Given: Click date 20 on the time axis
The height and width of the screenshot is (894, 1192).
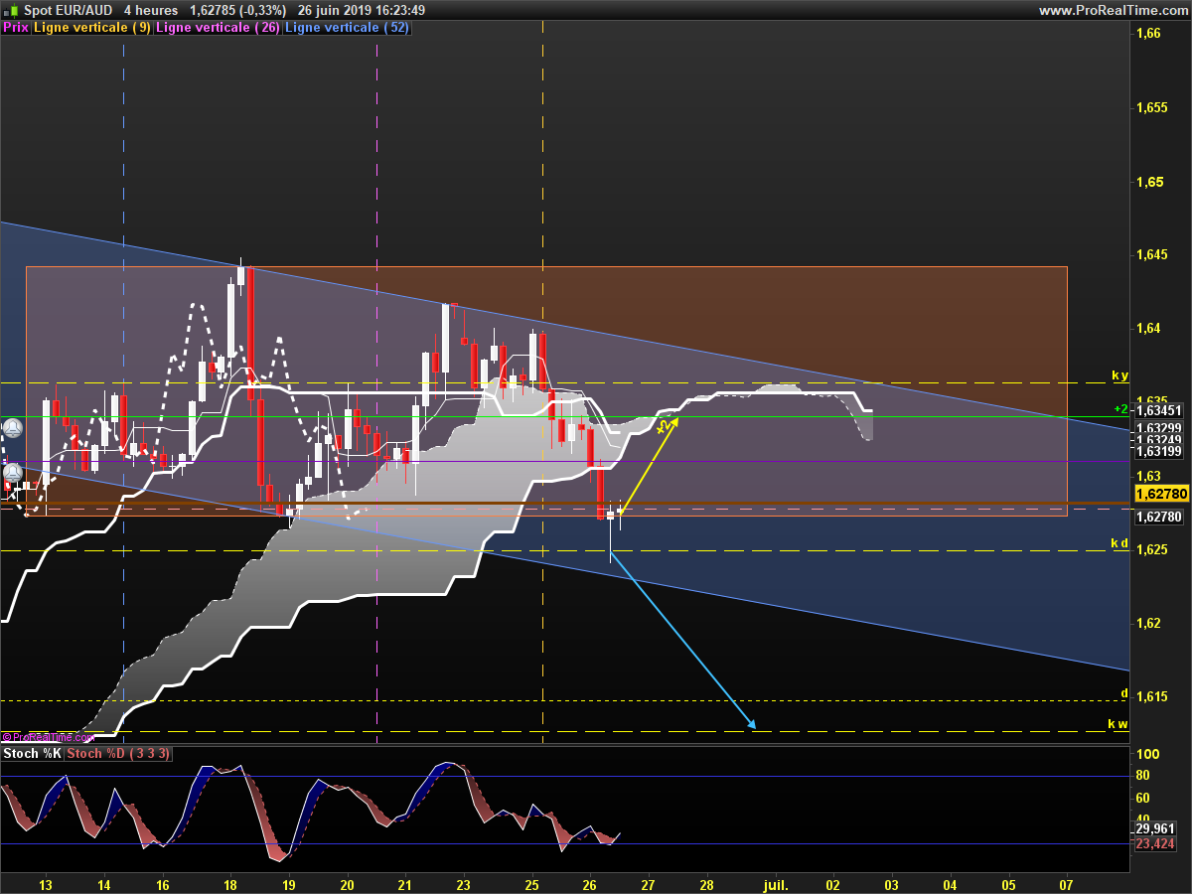Looking at the screenshot, I should pyautogui.click(x=347, y=883).
